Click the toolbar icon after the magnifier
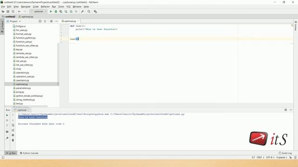The width and height of the screenshot is (298, 167). pos(95,12)
